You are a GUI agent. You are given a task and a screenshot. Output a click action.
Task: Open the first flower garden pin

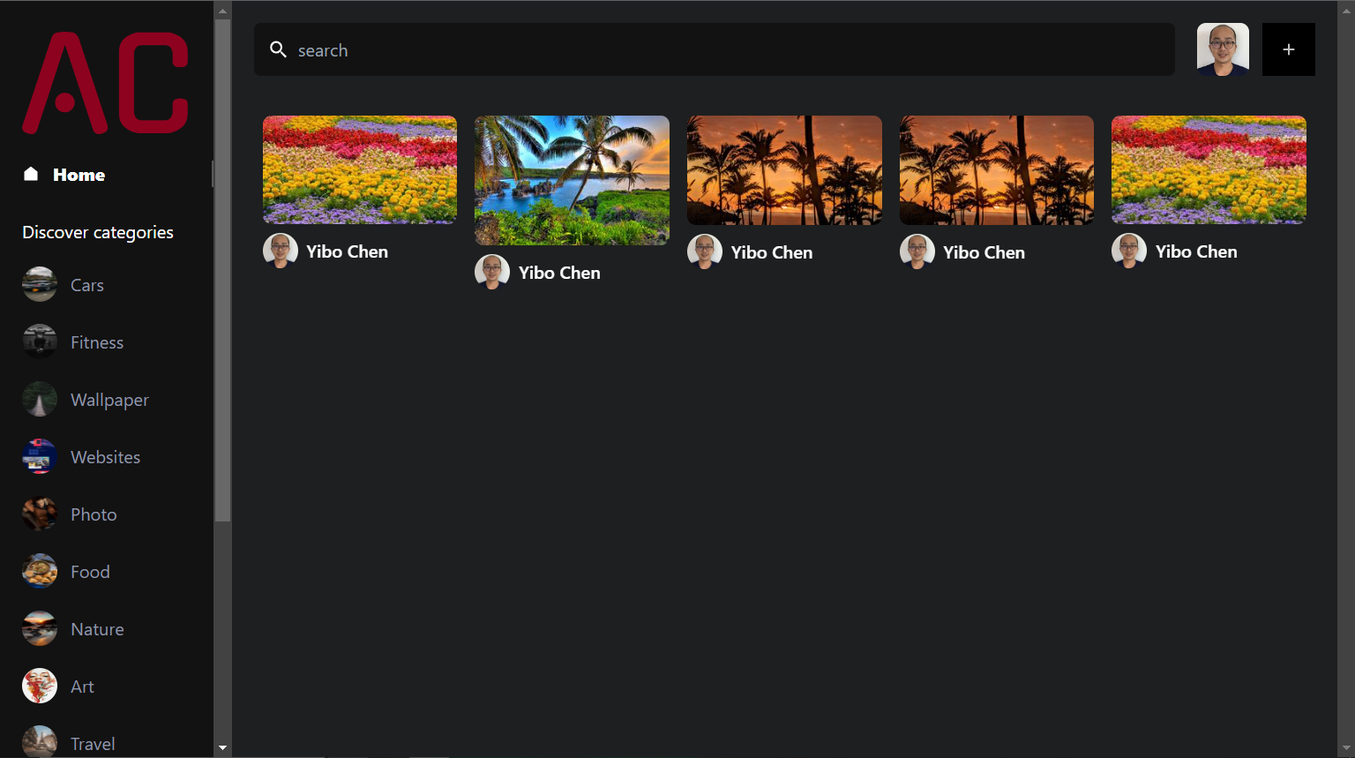[x=359, y=169]
